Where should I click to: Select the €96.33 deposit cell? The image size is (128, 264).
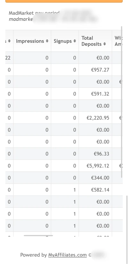pos(95,154)
